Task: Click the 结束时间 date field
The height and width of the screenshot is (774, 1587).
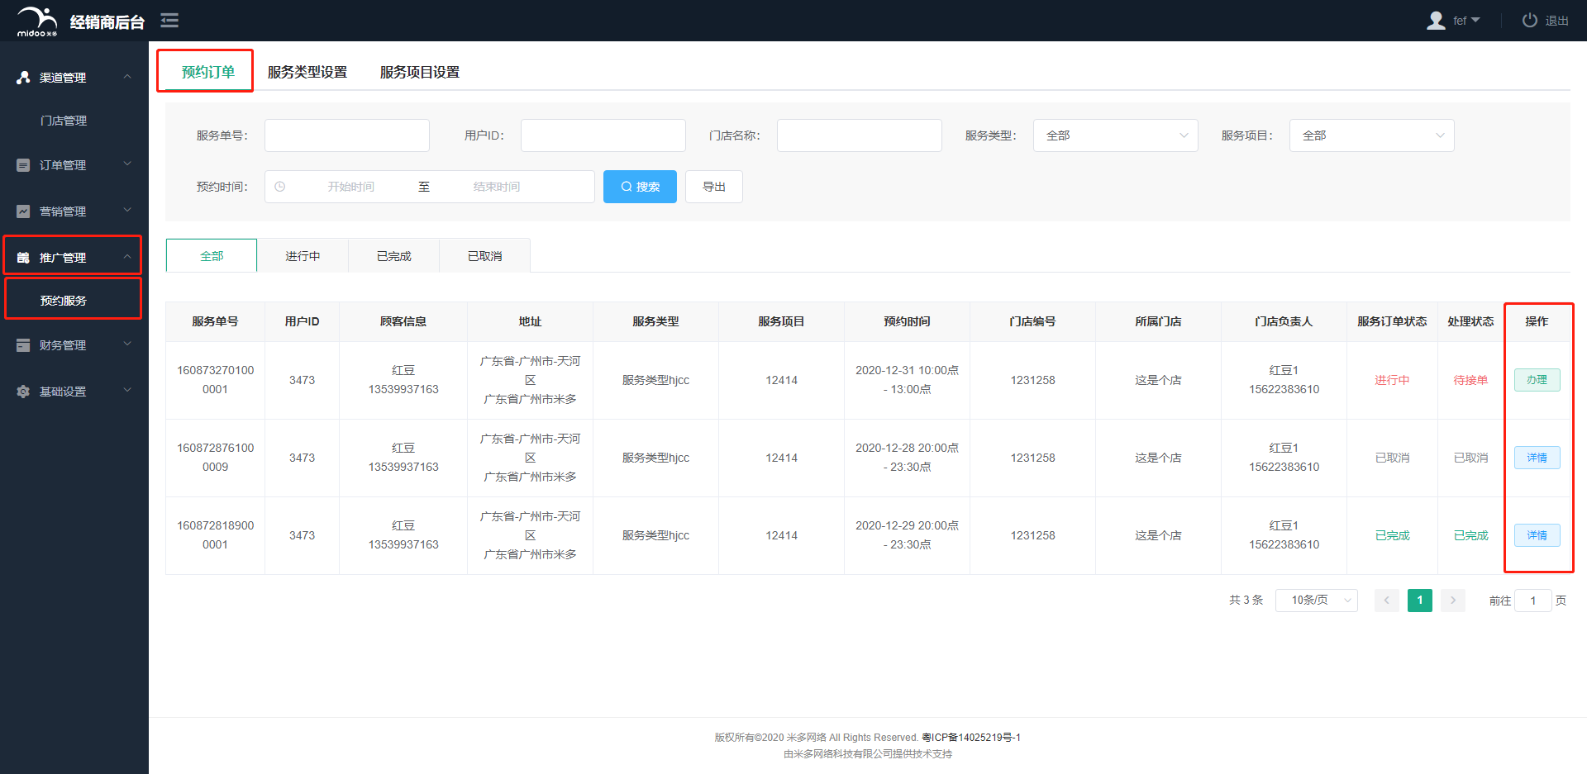Action: 497,187
